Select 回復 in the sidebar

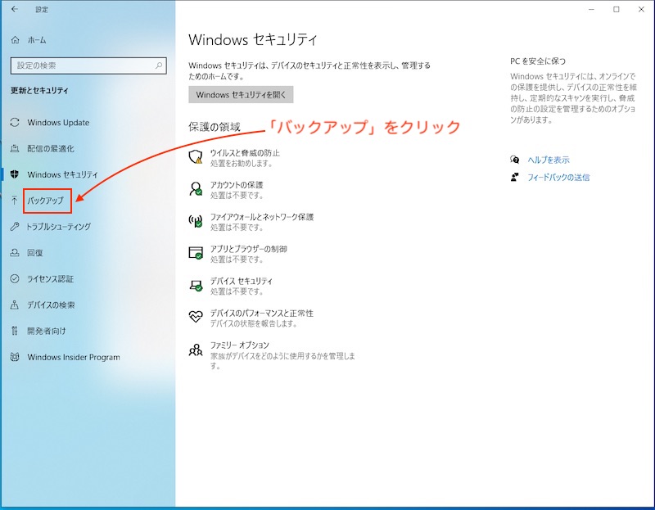(35, 253)
